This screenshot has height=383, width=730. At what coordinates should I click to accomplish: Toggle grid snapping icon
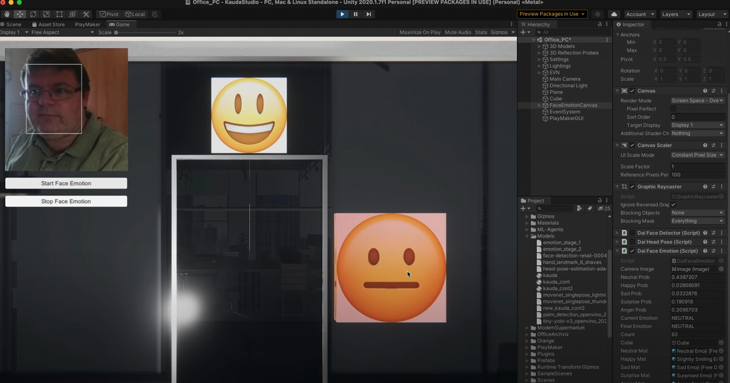click(x=155, y=14)
